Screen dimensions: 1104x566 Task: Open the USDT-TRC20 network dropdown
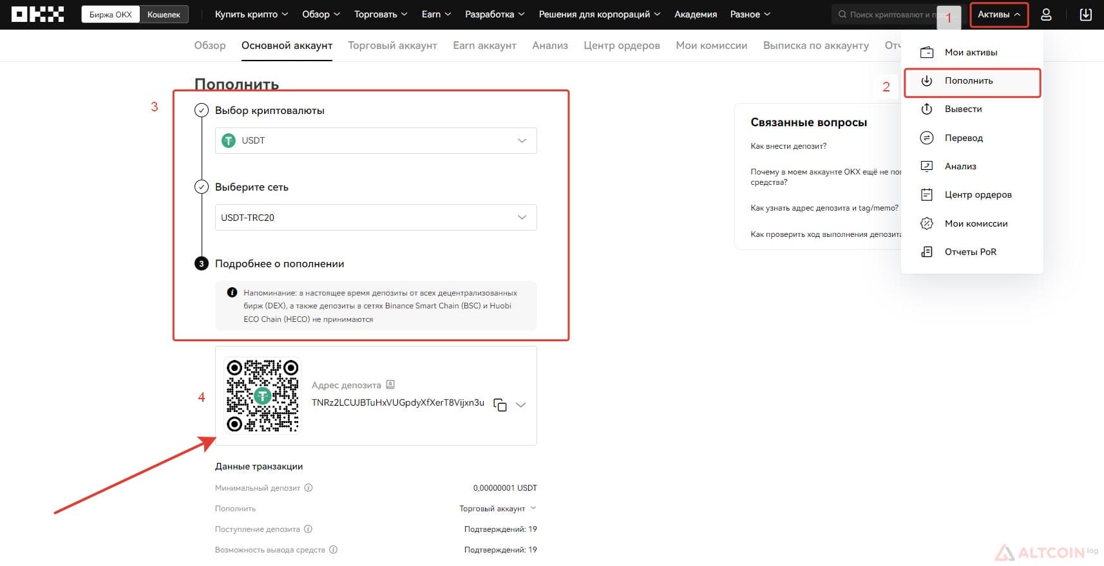(376, 218)
